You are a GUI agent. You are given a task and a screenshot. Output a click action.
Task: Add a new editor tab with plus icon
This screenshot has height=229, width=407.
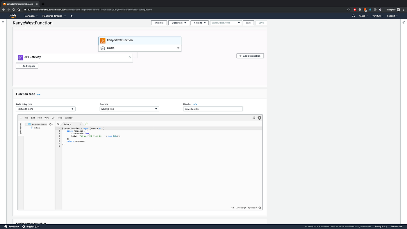[x=86, y=124]
